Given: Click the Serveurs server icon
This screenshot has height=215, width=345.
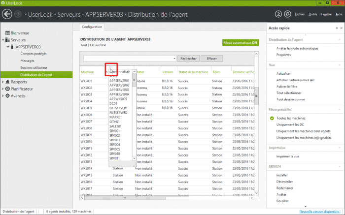Looking at the screenshot, I should (x=7, y=40).
